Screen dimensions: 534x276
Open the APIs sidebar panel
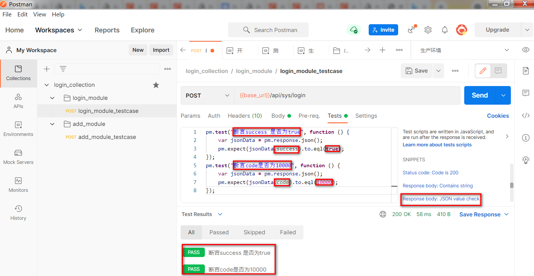[18, 101]
